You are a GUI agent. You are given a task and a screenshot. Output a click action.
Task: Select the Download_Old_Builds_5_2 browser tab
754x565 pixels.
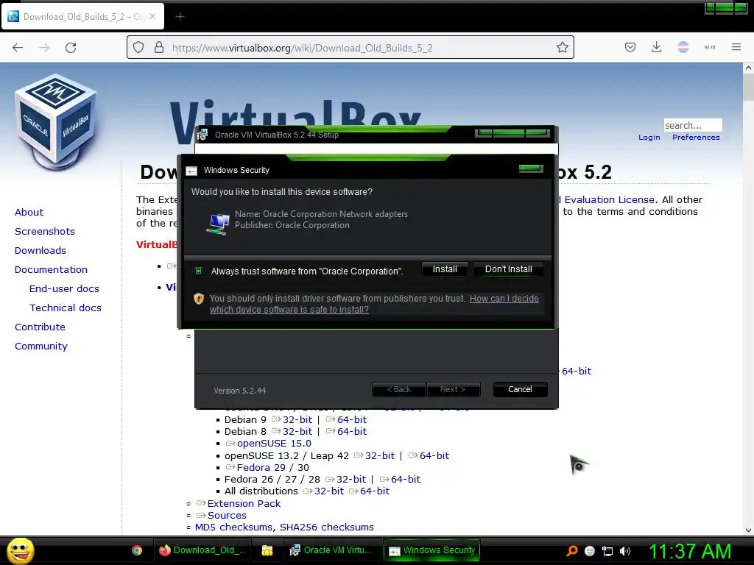click(x=82, y=17)
